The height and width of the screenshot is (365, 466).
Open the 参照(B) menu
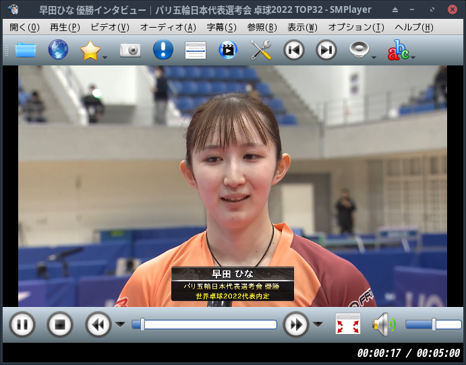pos(262,28)
